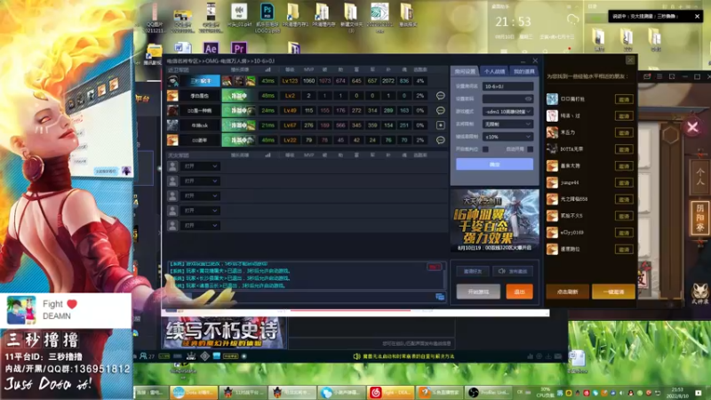Open chat with the Lv22 player
711x400 pixels.
click(440, 140)
